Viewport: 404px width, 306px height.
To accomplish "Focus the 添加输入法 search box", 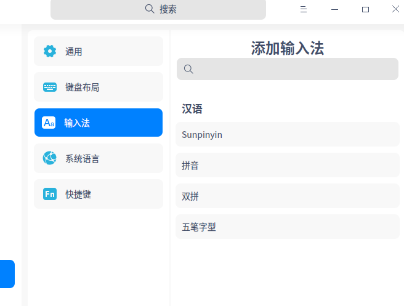I will [x=288, y=69].
